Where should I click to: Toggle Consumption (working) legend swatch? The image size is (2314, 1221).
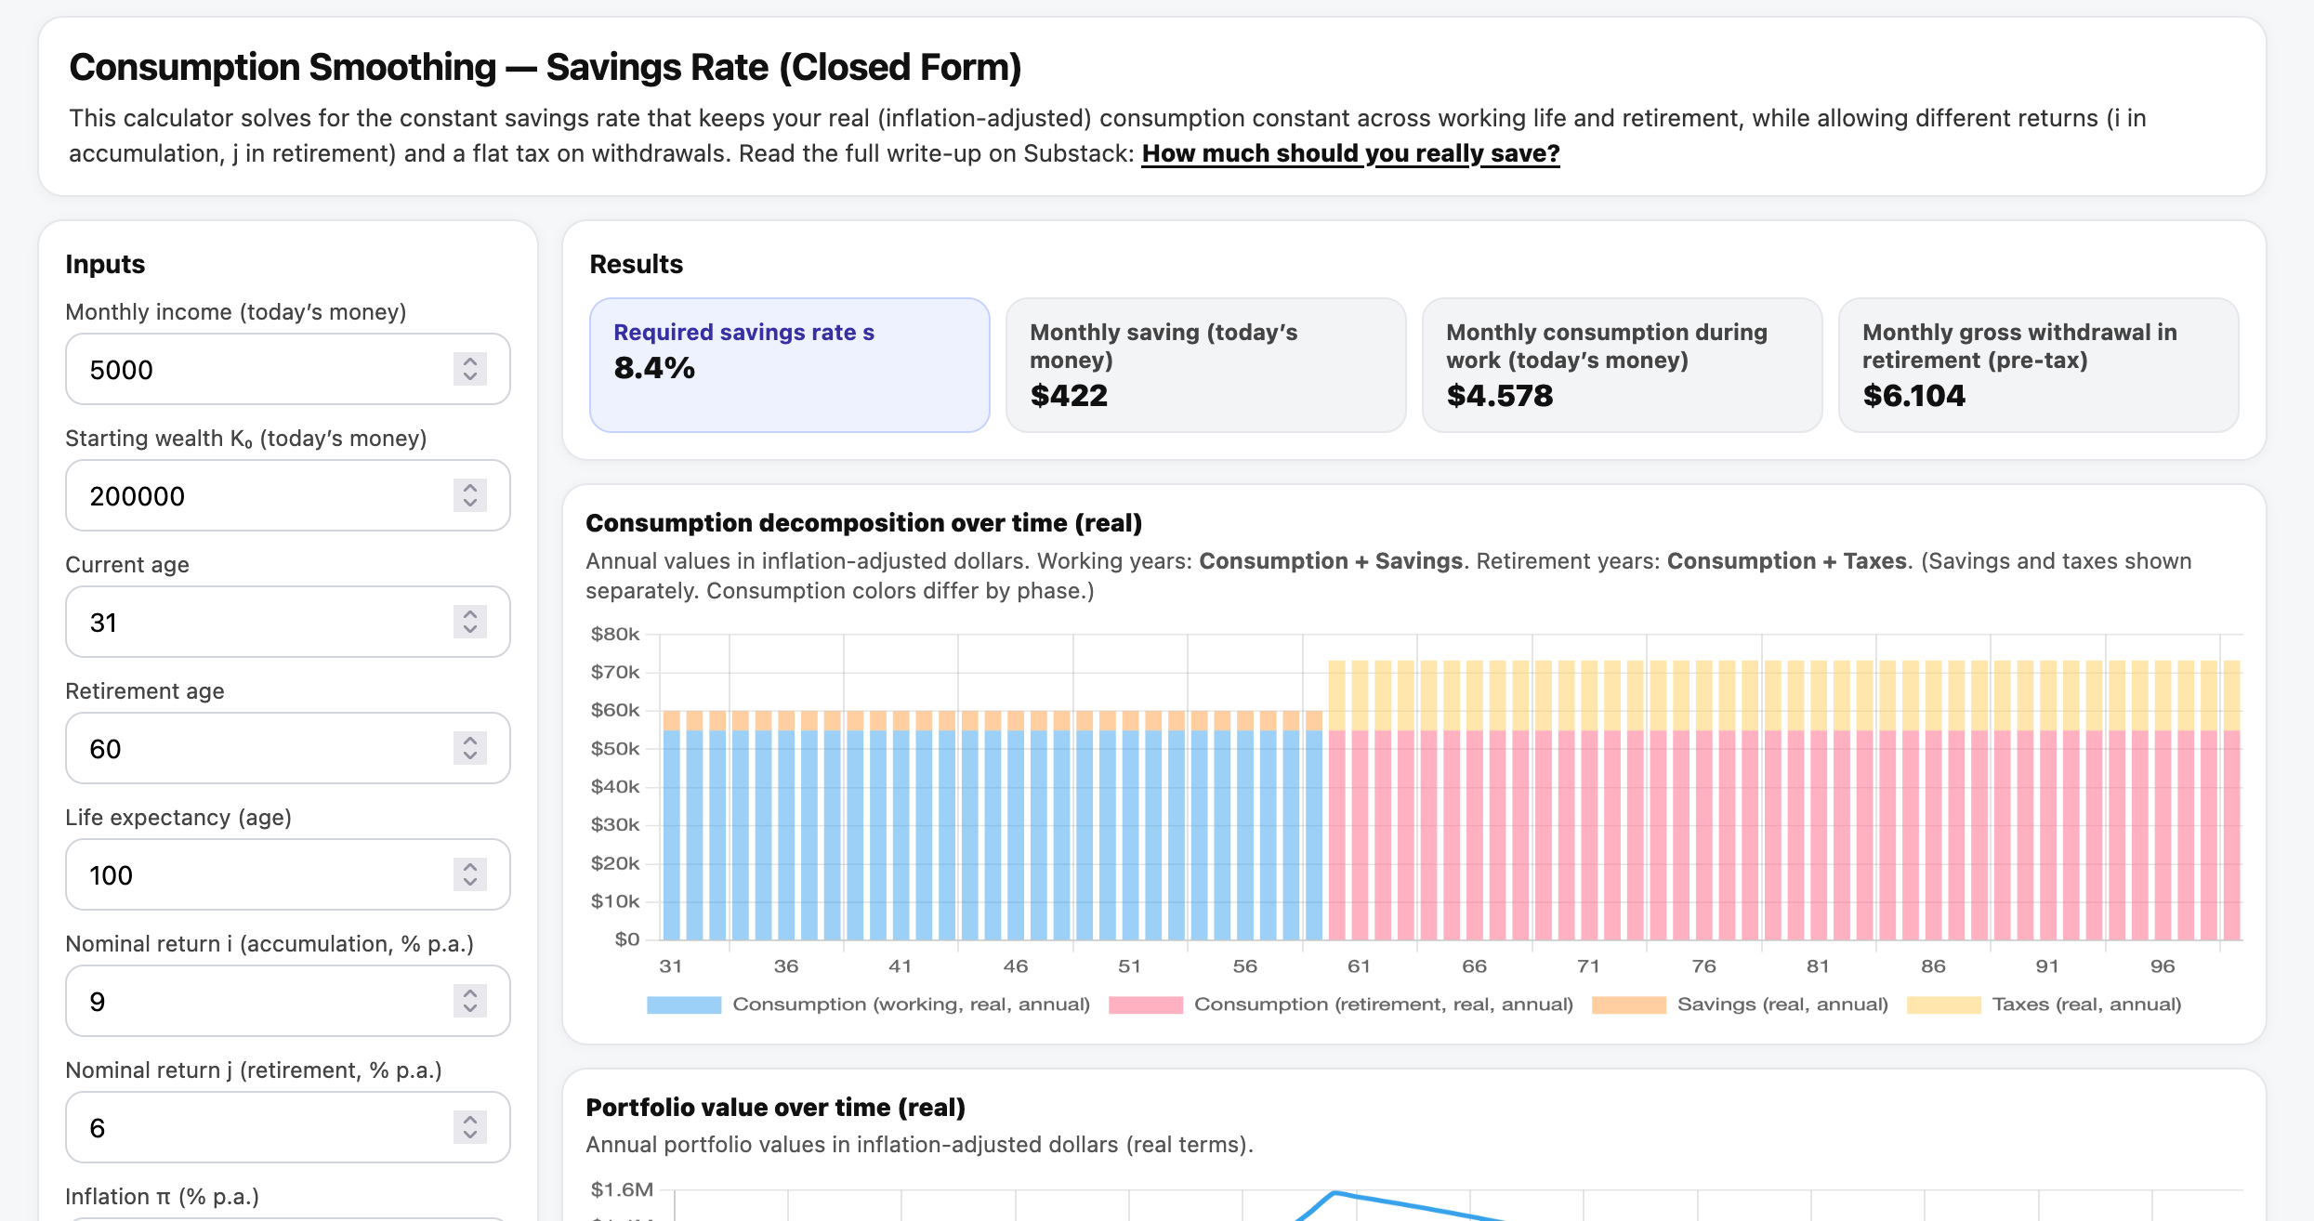pyautogui.click(x=684, y=1004)
